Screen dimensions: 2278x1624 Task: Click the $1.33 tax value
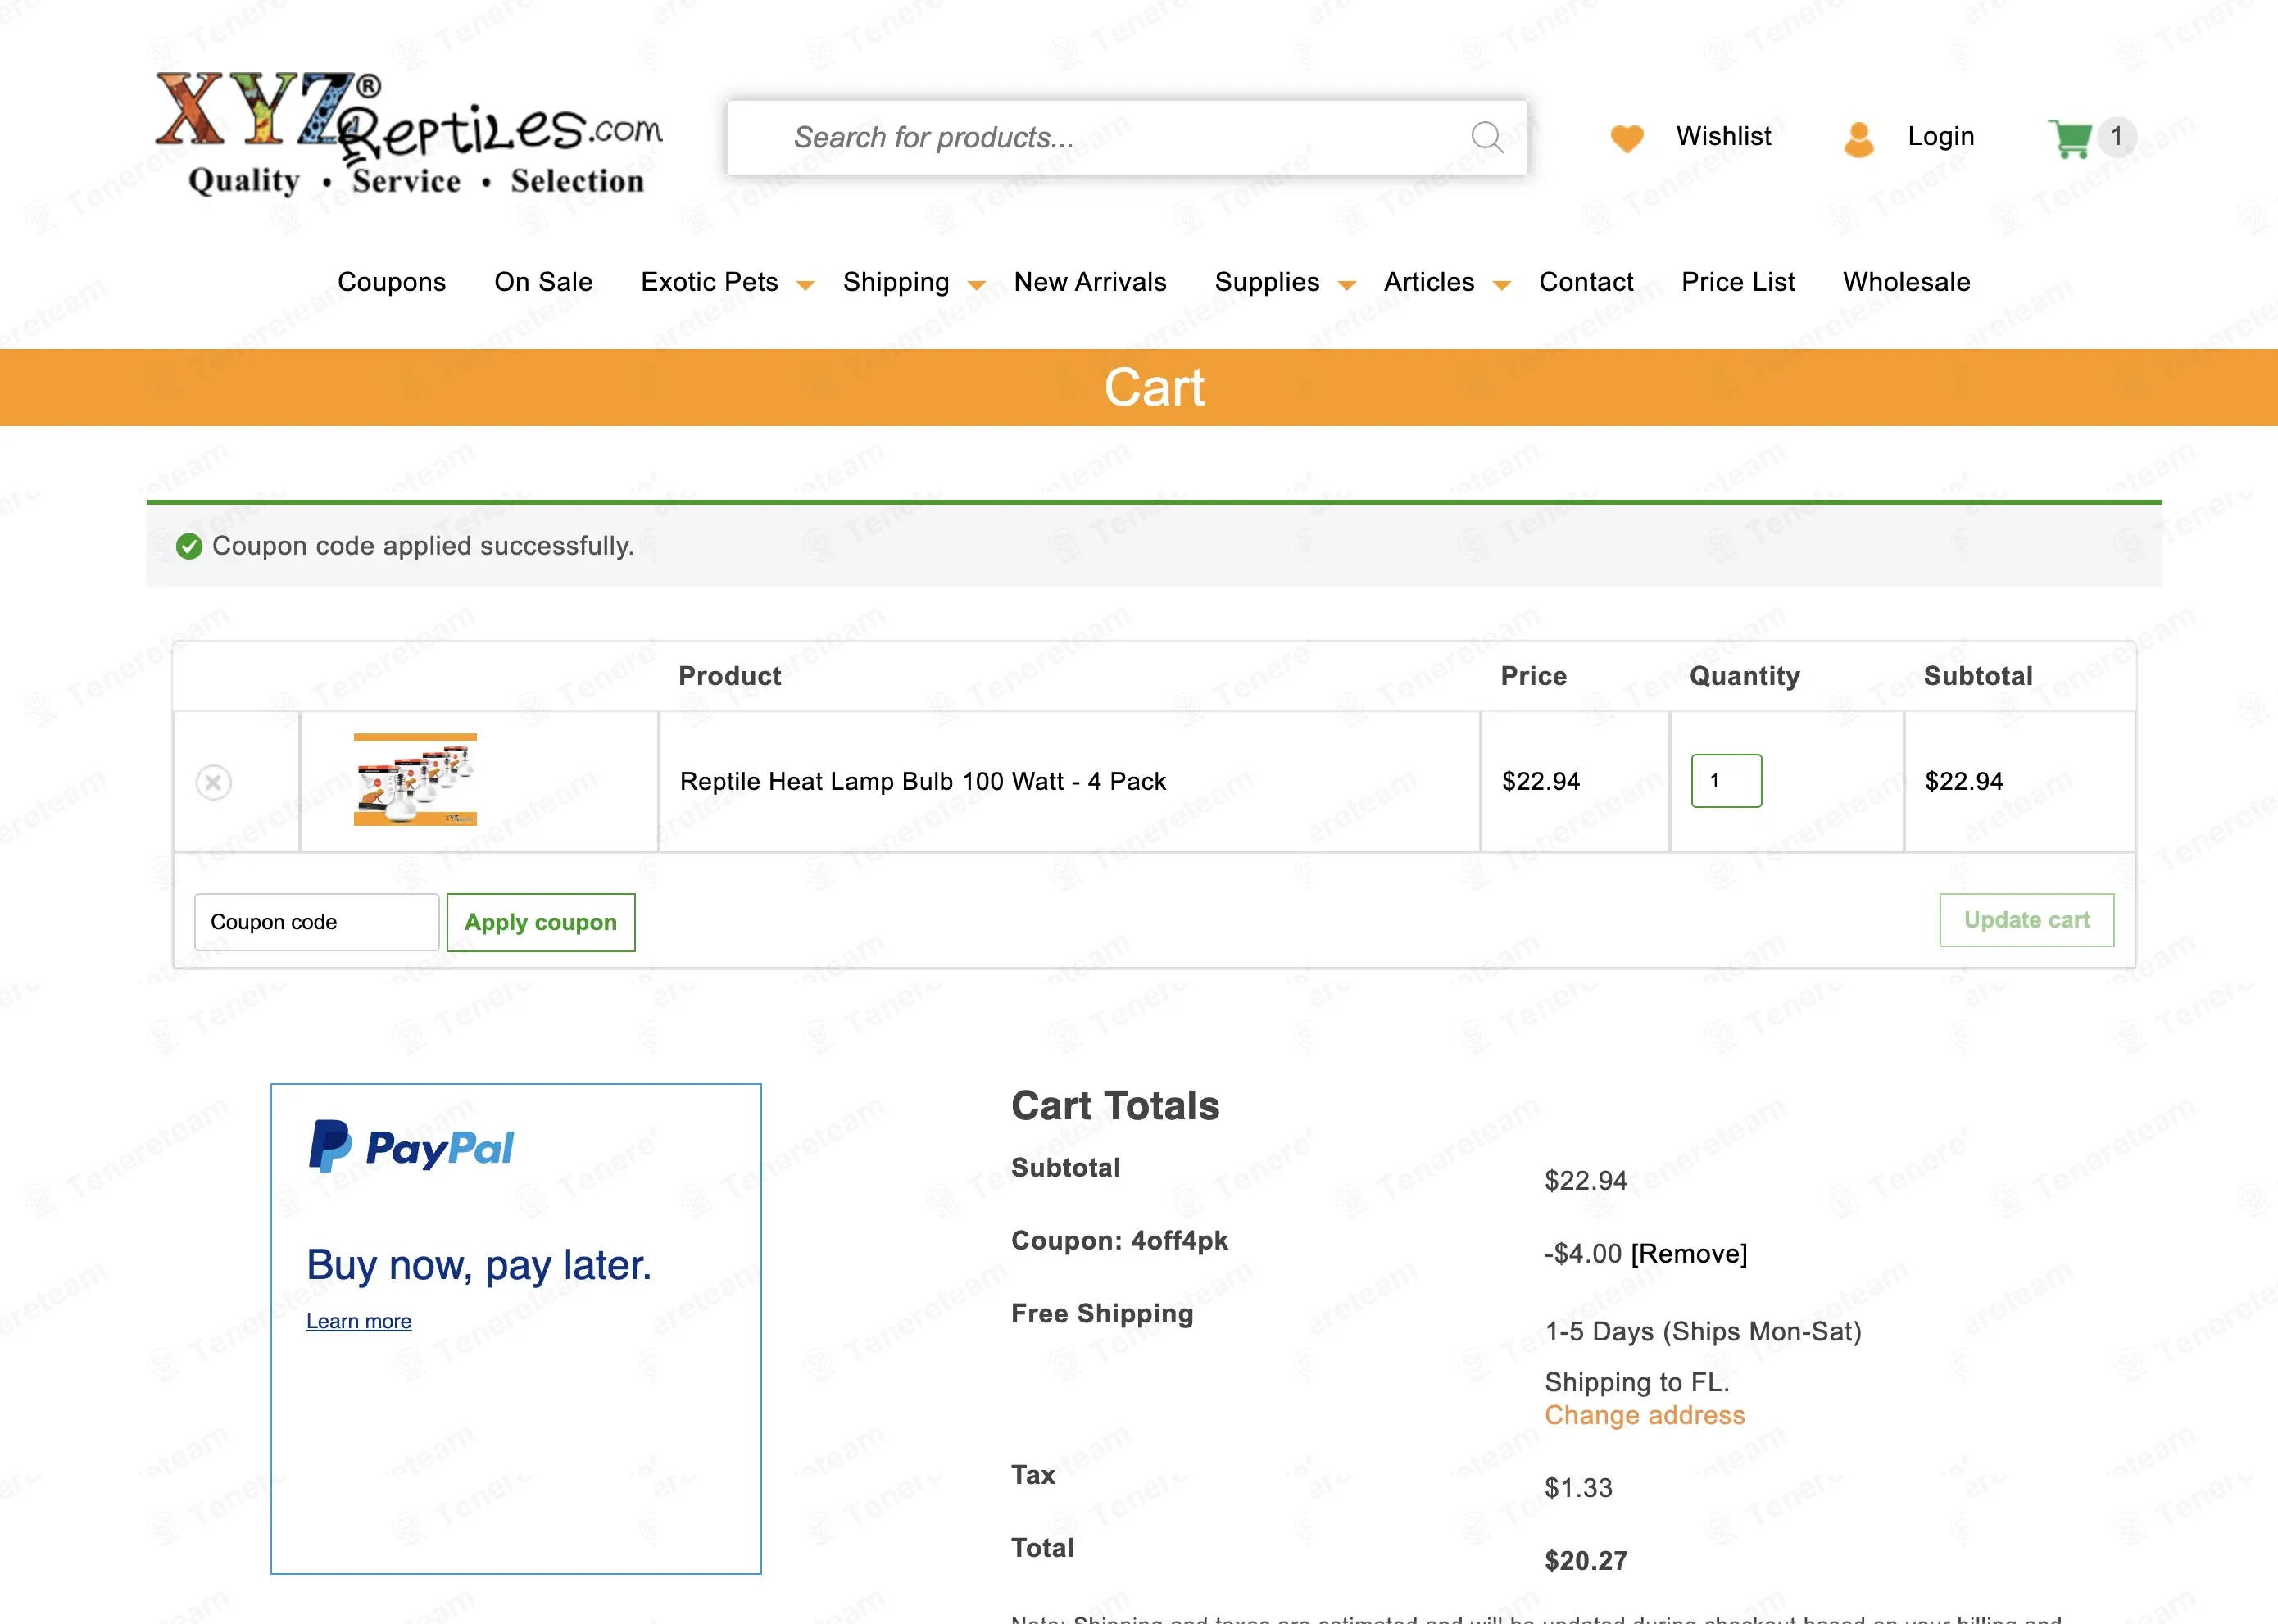1579,1488
